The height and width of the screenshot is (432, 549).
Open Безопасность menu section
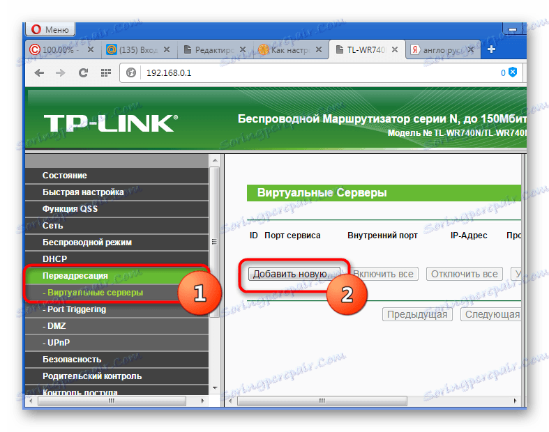click(117, 360)
